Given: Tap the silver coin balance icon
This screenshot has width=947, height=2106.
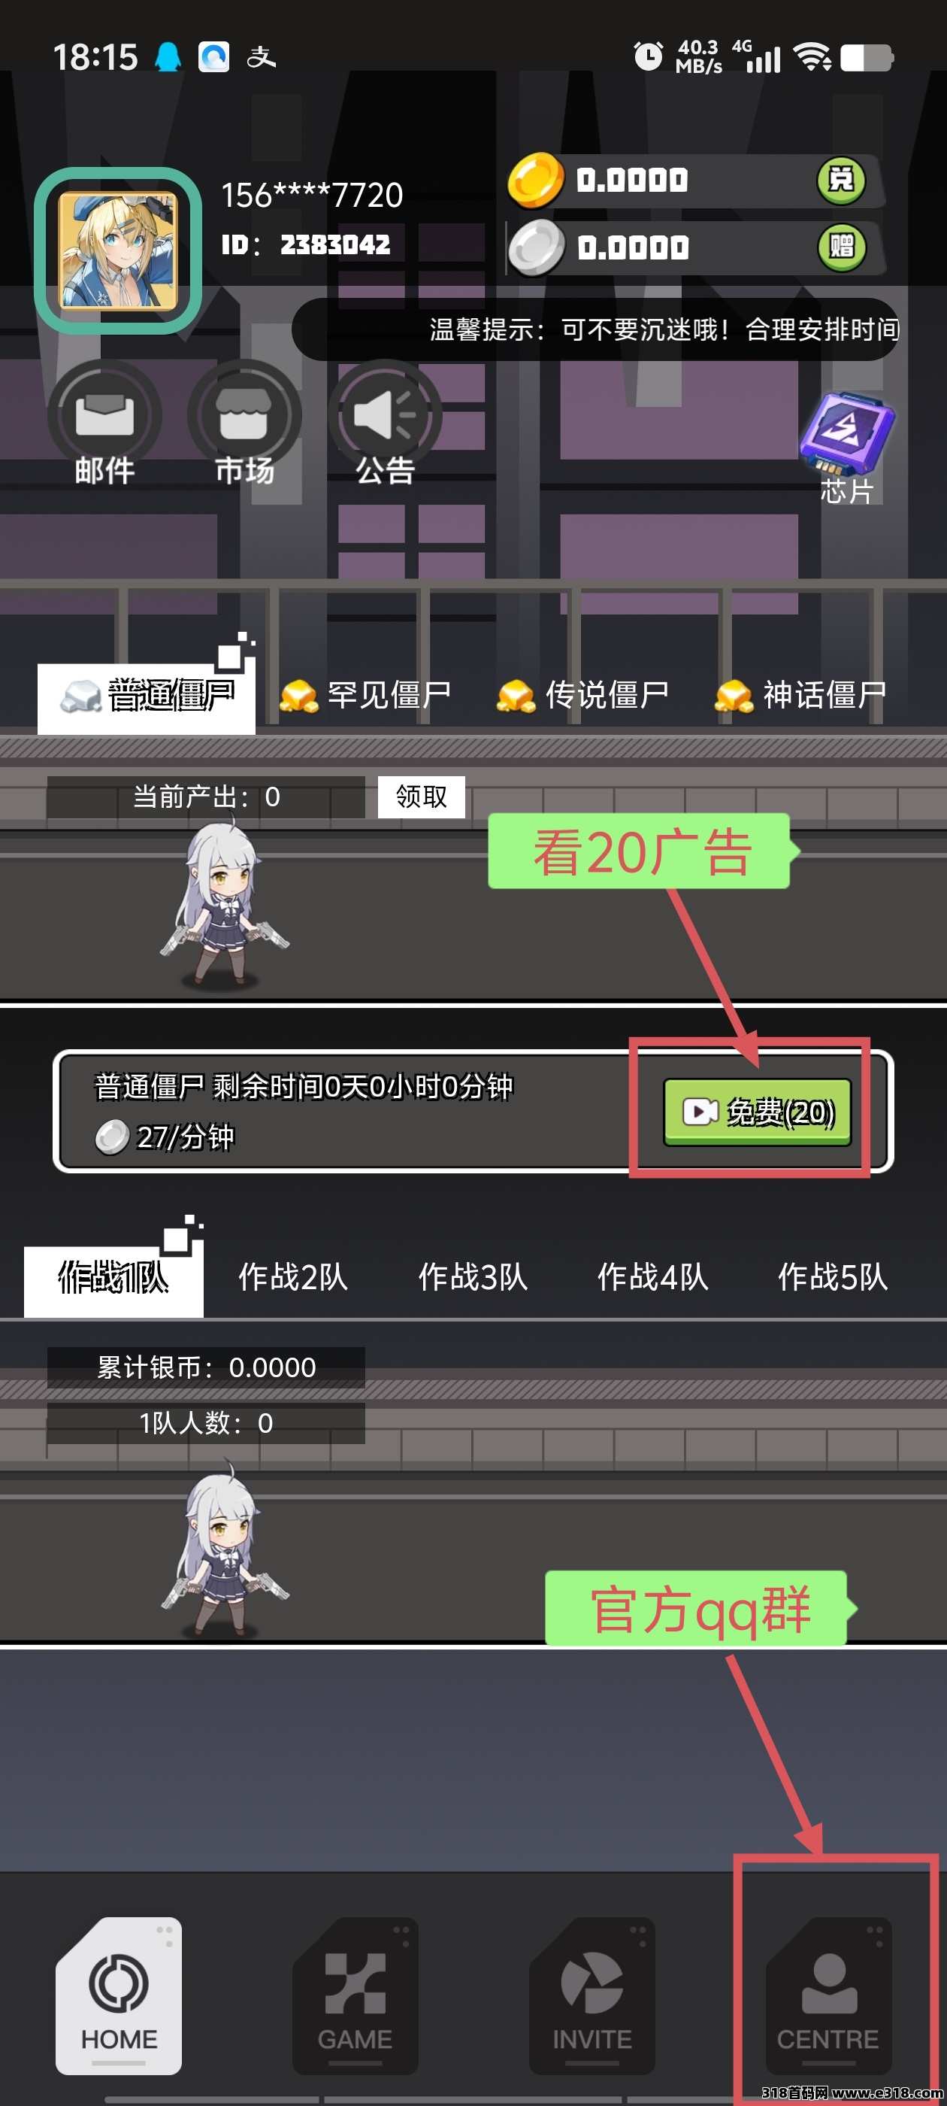Looking at the screenshot, I should 536,247.
